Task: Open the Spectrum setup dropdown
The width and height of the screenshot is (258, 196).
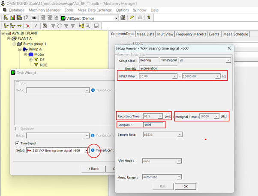Action: pos(87,136)
